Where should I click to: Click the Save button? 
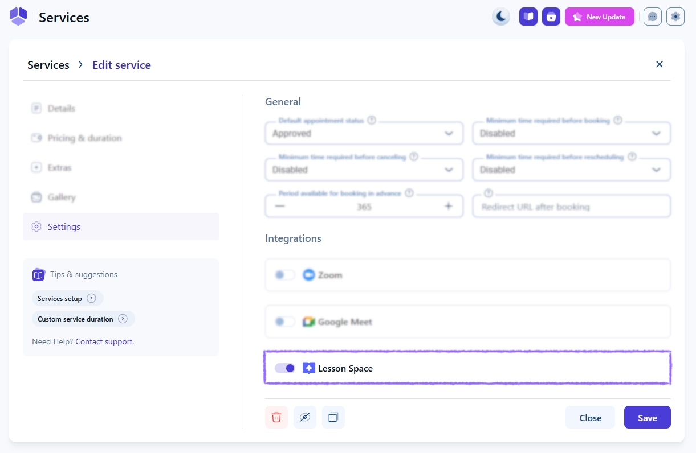[647, 417]
